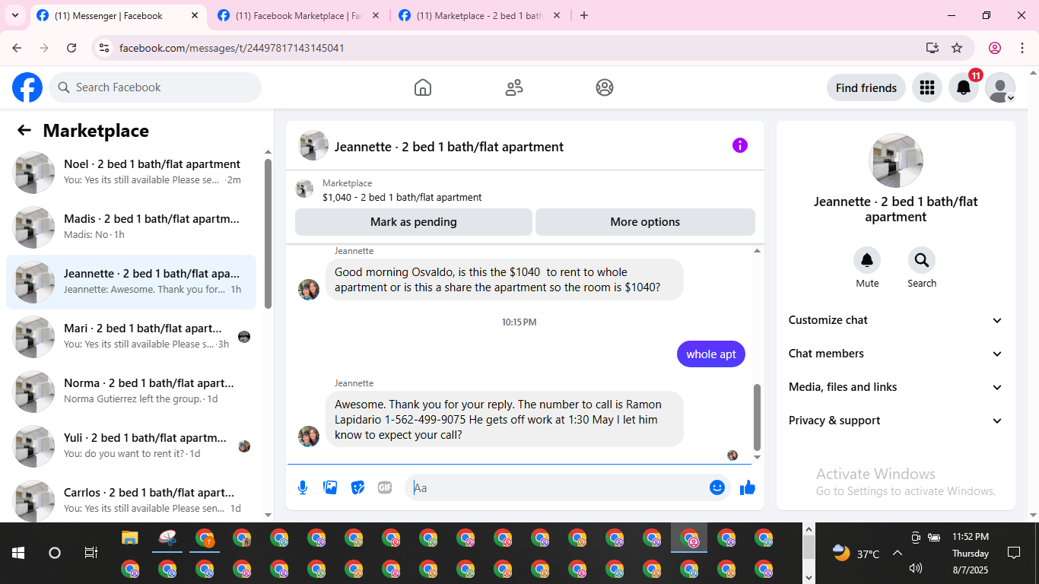
Task: Expand Chat members section
Action: coord(896,354)
